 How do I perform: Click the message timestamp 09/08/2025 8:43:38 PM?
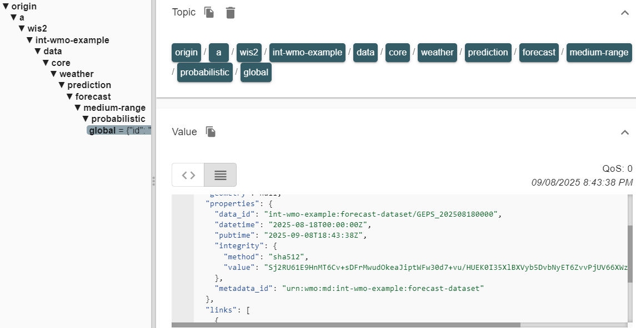(582, 183)
